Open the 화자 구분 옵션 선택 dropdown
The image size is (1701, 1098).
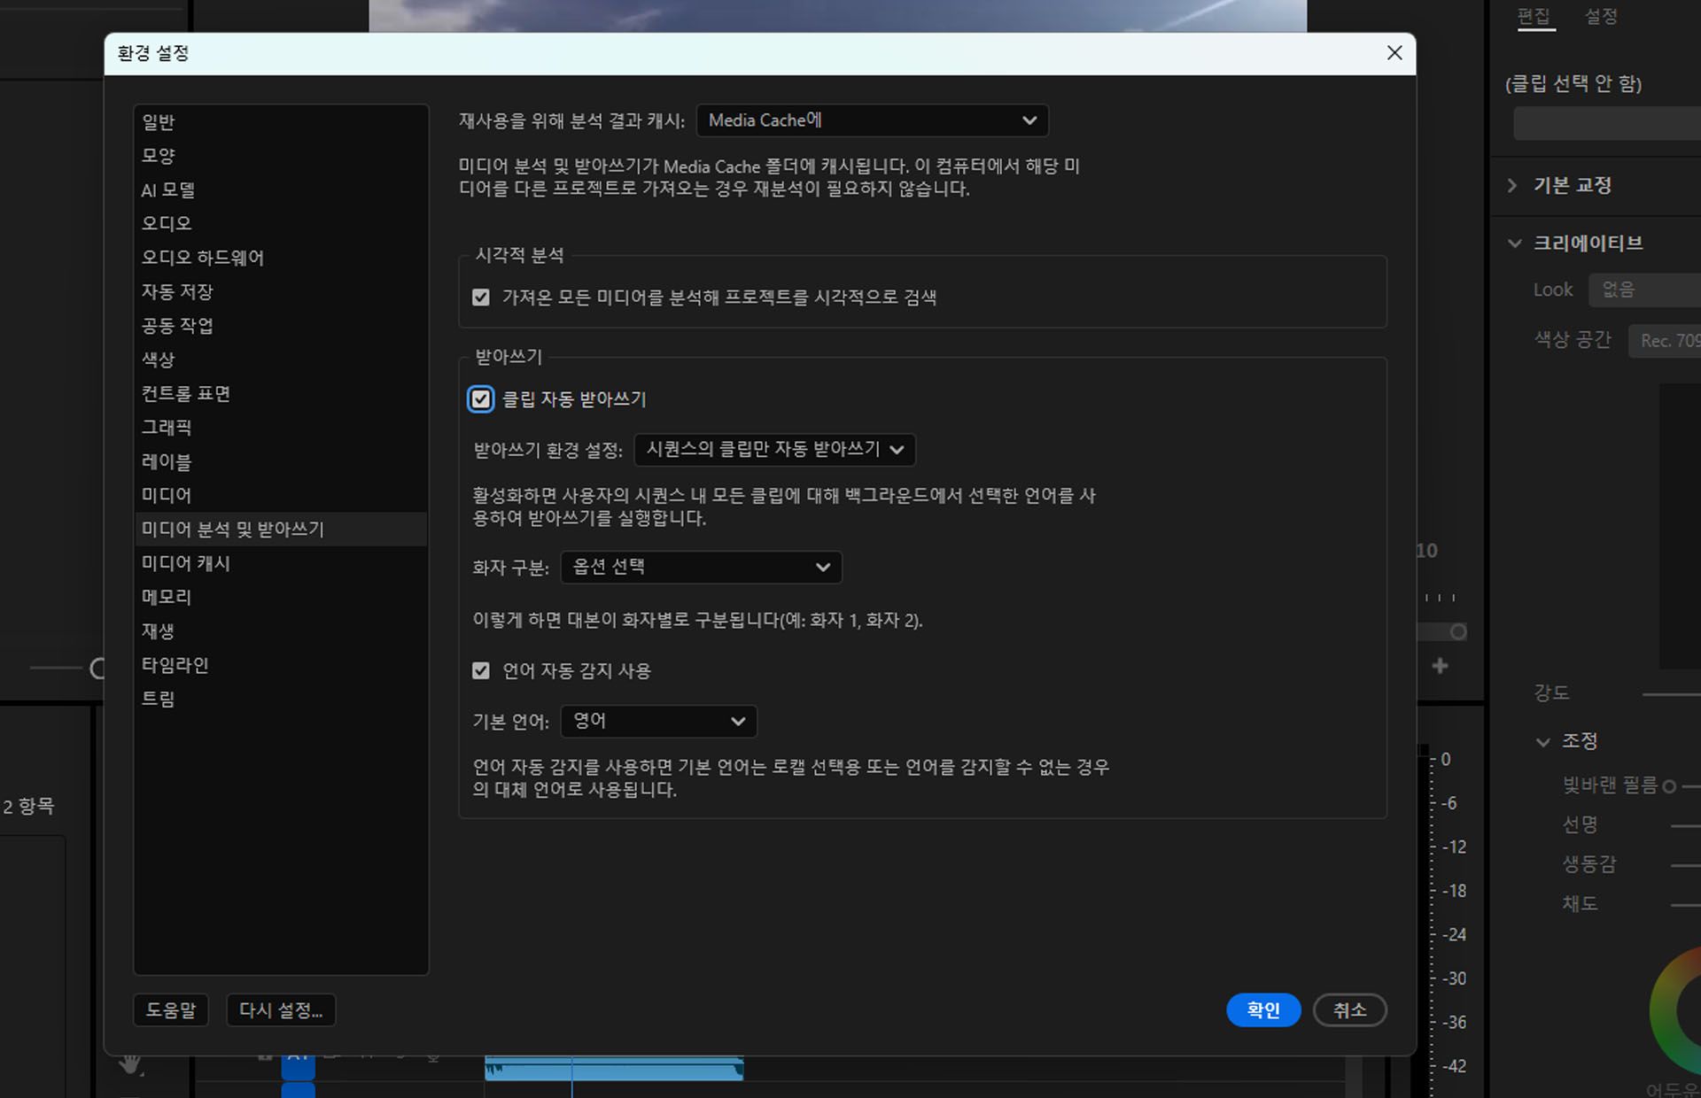coord(701,568)
